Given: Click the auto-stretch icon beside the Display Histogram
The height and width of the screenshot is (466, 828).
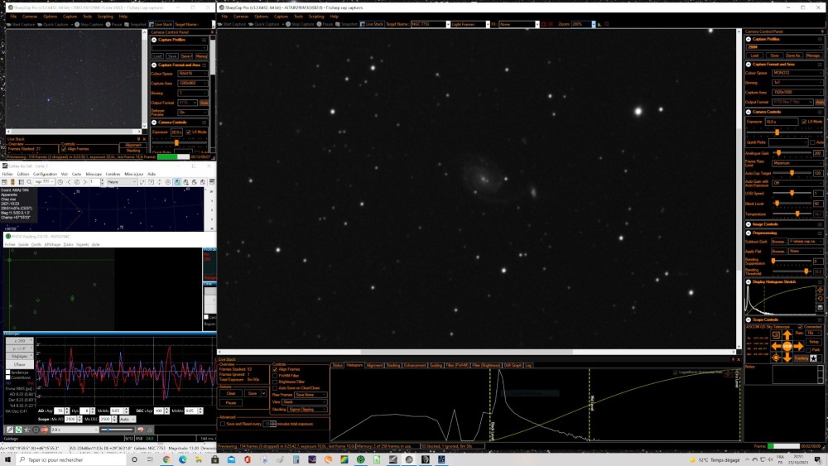Looking at the screenshot, I should (x=820, y=291).
